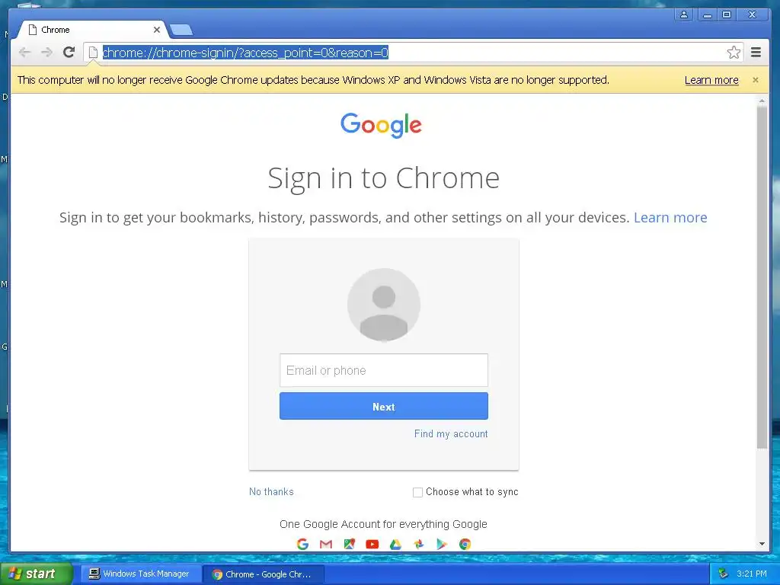The height and width of the screenshot is (585, 780).
Task: Click the Google Play icon
Action: click(442, 544)
